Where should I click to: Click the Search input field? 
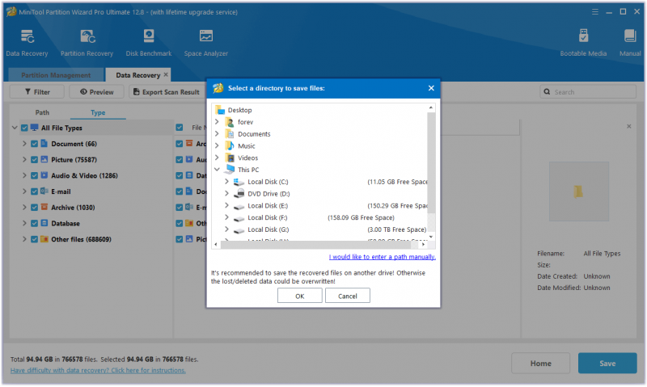(x=588, y=92)
